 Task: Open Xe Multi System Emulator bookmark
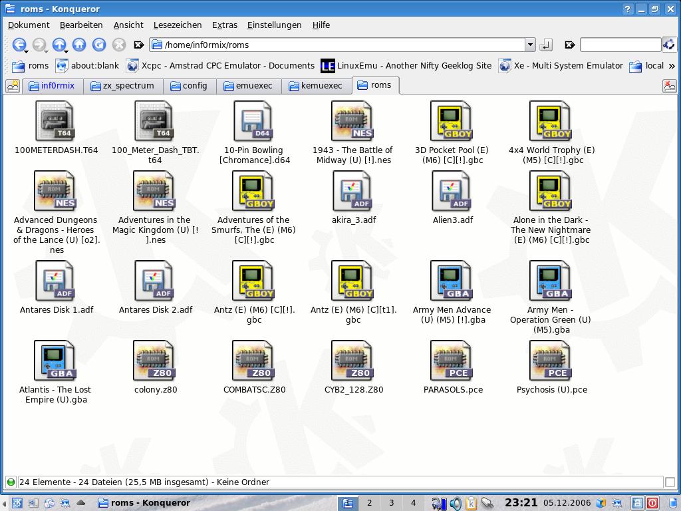coord(561,66)
